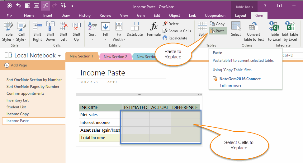The width and height of the screenshot is (303, 163).
Task: Open the Cell Style dropdown
Action: 21,32
